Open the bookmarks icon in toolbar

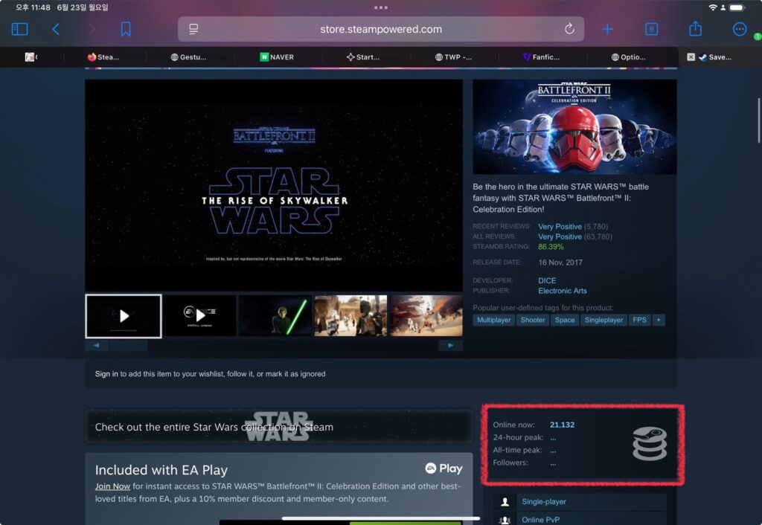pos(125,29)
